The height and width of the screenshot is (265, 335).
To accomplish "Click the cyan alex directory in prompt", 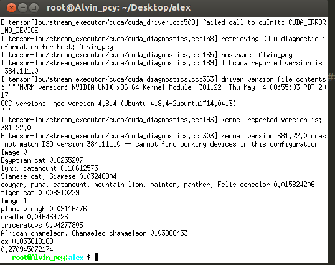I will coord(76,258).
